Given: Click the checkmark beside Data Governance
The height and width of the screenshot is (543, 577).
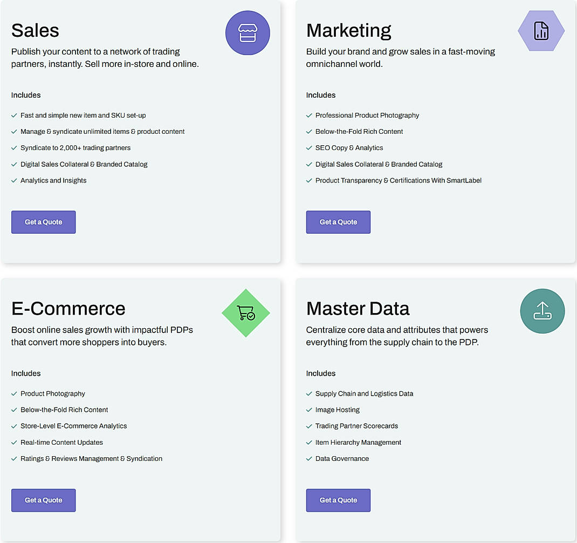Looking at the screenshot, I should click(x=309, y=458).
